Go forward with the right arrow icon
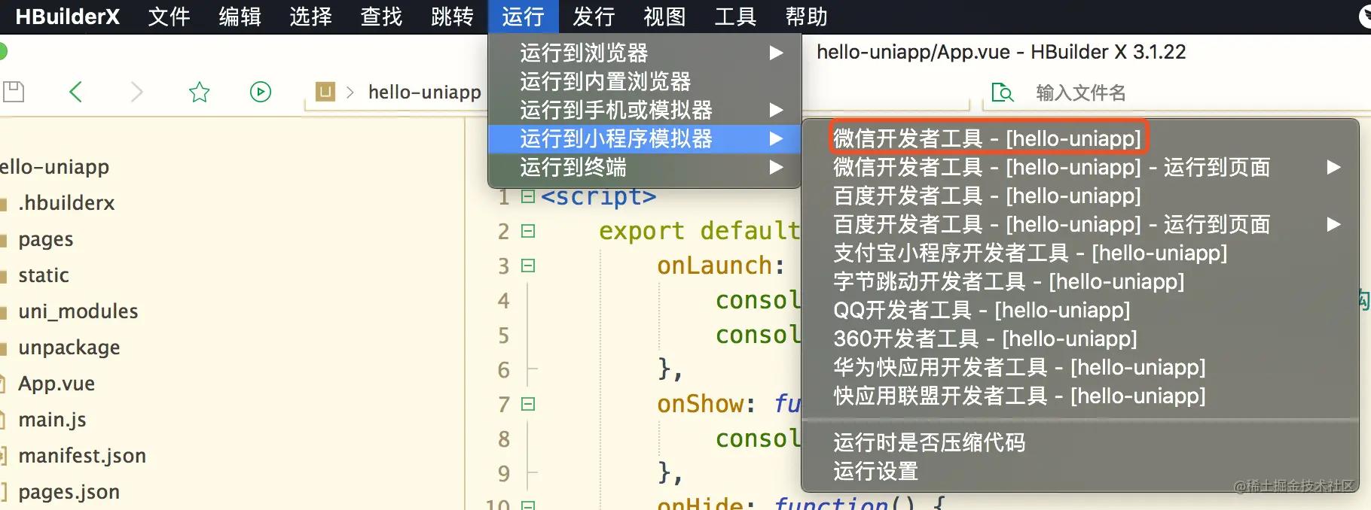Image resolution: width=1371 pixels, height=510 pixels. coord(136,92)
